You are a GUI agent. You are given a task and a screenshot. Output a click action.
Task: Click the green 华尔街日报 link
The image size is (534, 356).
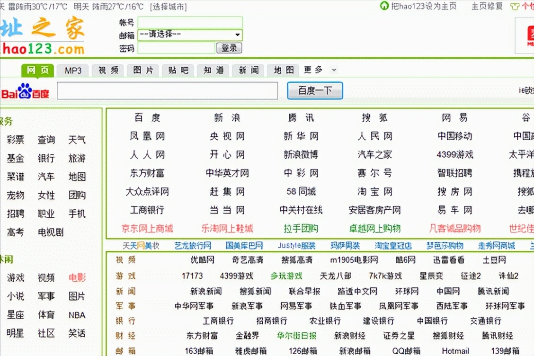(297, 336)
